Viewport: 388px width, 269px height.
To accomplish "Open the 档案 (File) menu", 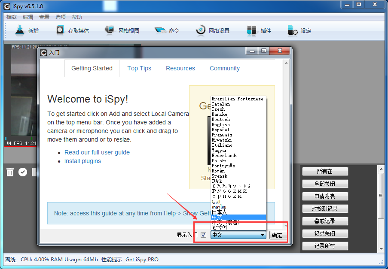I will pyautogui.click(x=11, y=17).
